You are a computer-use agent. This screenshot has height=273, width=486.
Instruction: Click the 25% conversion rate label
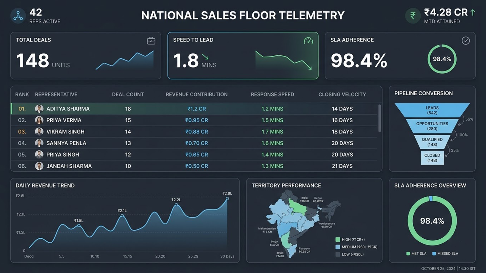[455, 150]
